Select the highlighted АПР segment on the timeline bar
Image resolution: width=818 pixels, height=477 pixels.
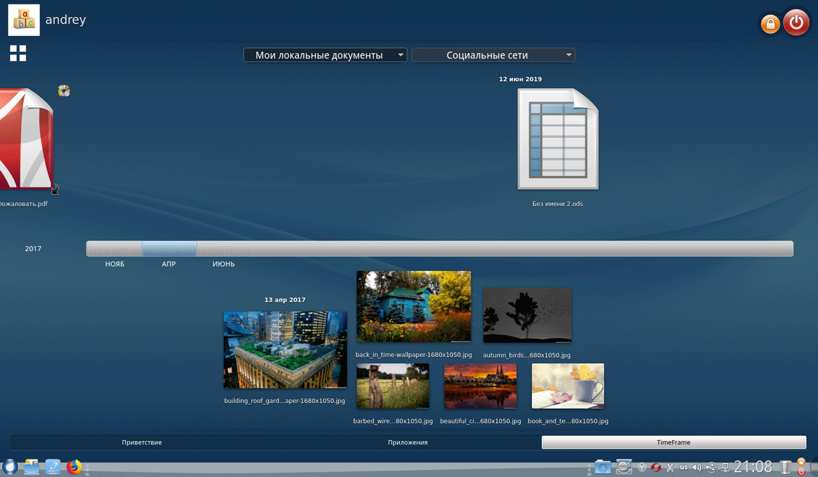169,249
